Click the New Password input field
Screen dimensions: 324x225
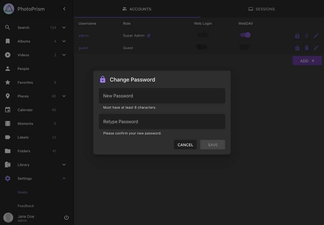click(x=162, y=96)
